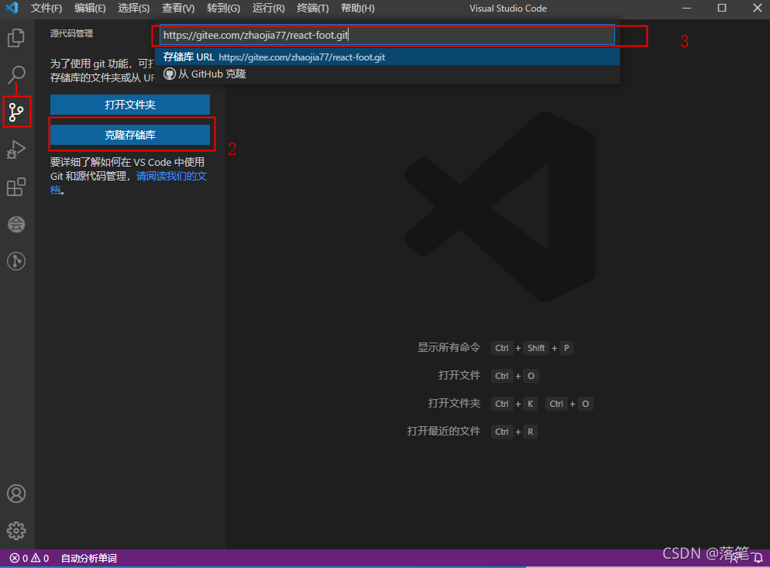This screenshot has width=770, height=568.
Task: Open the Git graph circular icon
Action: 16,261
